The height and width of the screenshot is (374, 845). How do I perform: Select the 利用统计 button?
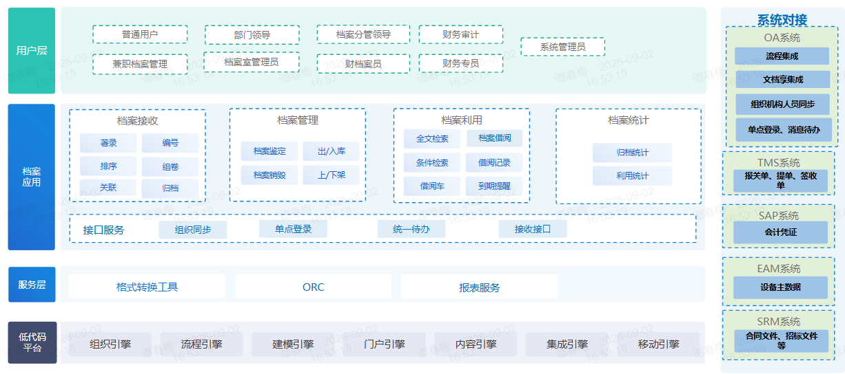pyautogui.click(x=632, y=176)
